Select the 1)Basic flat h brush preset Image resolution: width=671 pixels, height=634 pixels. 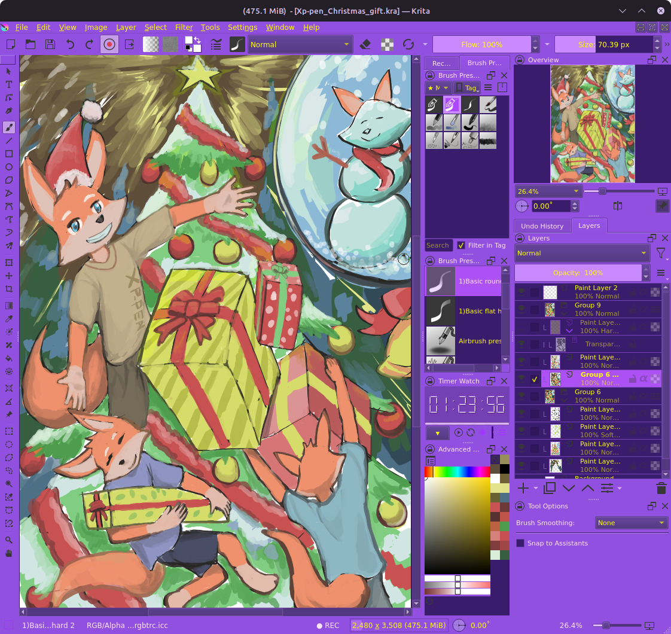[x=463, y=311]
